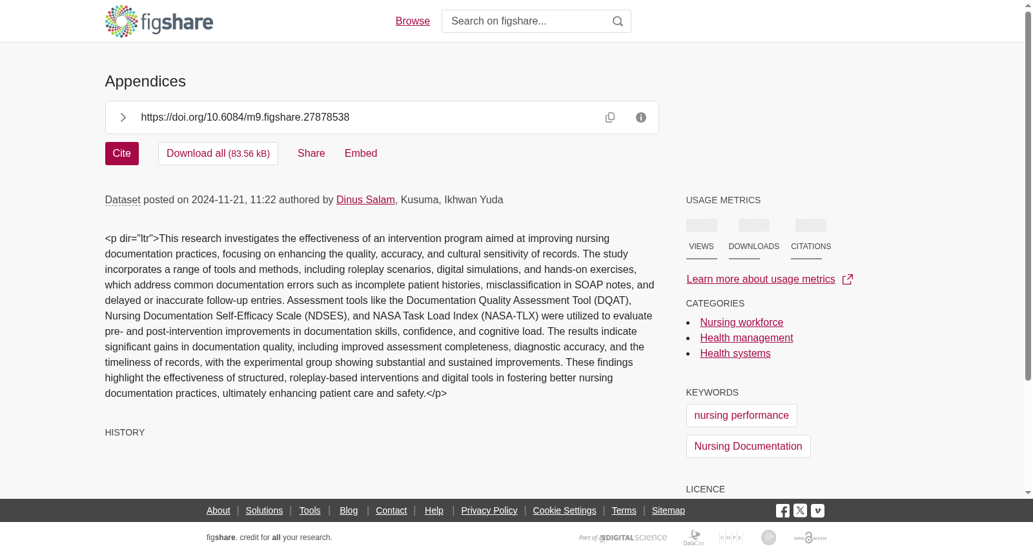The image size is (1033, 553).
Task: Open DOI info icon
Action: pyautogui.click(x=641, y=117)
